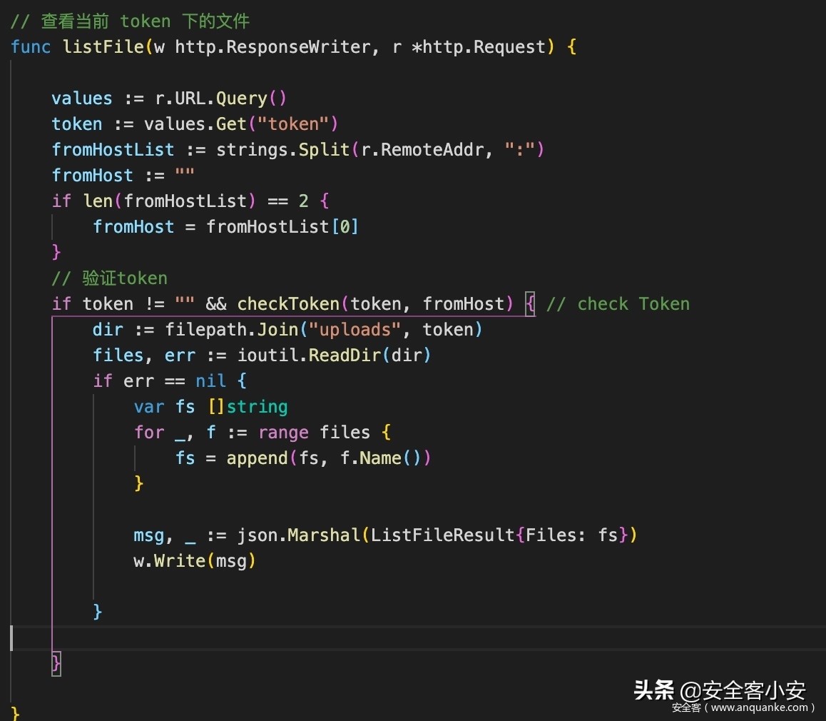Click 'filepath.Join' call

coord(232,330)
